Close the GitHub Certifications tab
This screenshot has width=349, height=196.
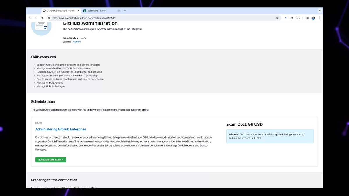click(x=78, y=11)
